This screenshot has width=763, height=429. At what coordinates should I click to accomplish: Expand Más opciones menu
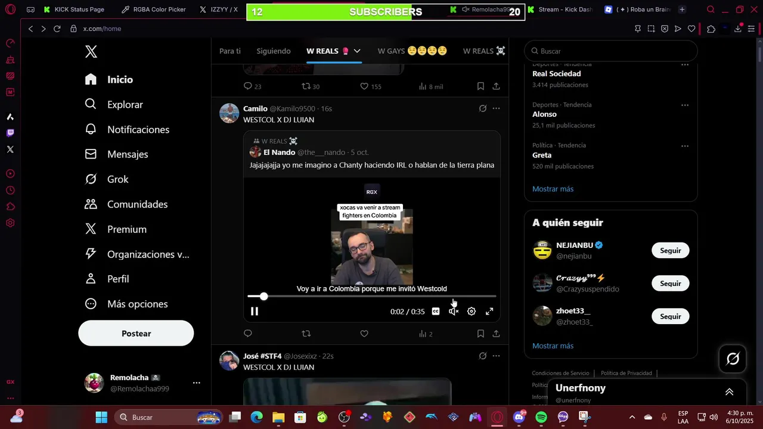click(x=126, y=304)
